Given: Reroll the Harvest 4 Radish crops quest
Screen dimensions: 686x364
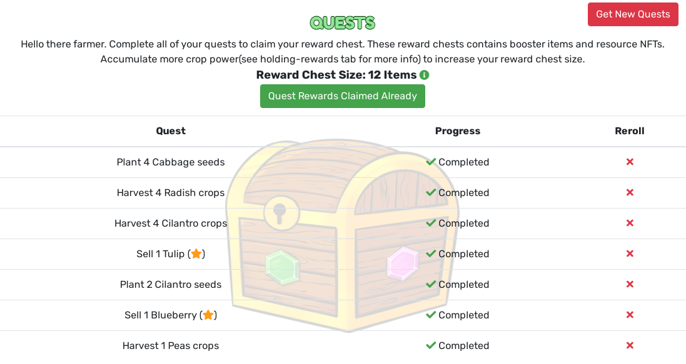Looking at the screenshot, I should (630, 193).
